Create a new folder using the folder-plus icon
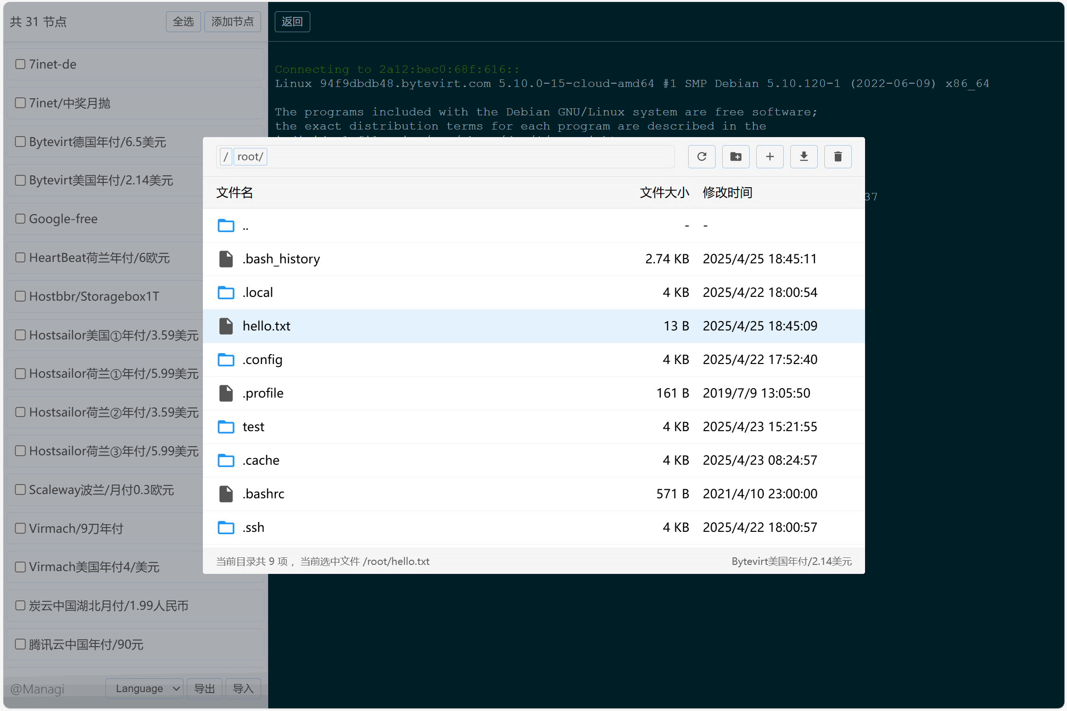This screenshot has height=711, width=1067. pyautogui.click(x=735, y=156)
